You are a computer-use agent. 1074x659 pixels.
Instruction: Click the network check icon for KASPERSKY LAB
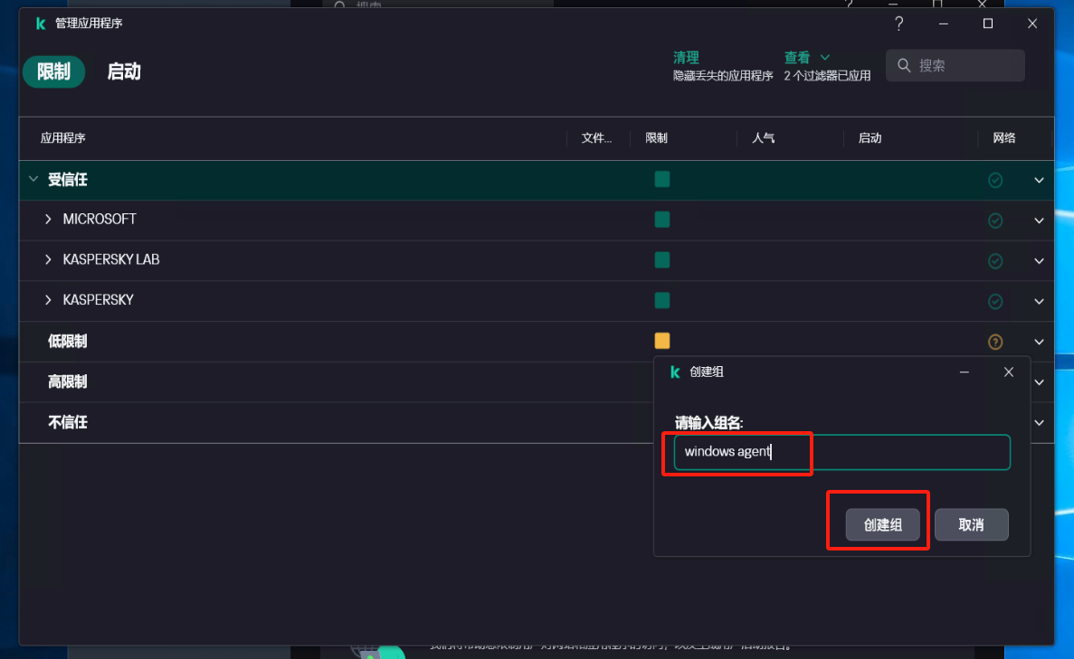coord(995,260)
